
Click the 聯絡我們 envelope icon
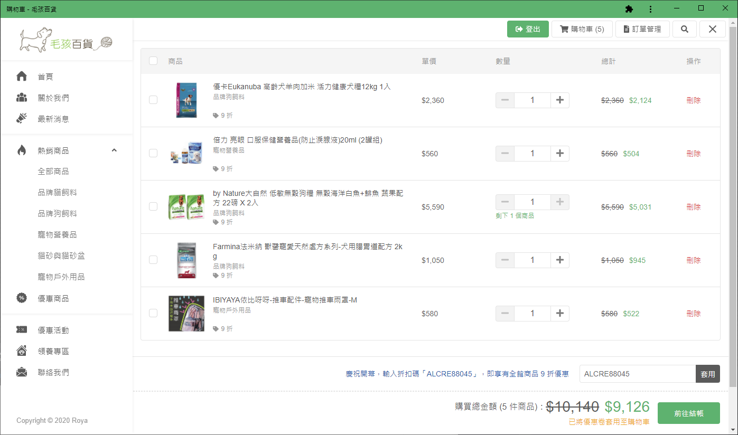coord(22,372)
